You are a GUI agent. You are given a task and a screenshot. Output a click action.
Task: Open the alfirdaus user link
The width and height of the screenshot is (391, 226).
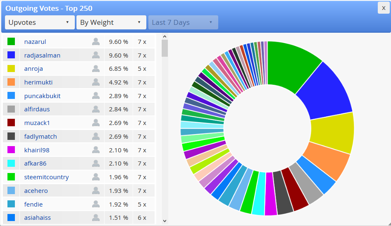(37, 109)
